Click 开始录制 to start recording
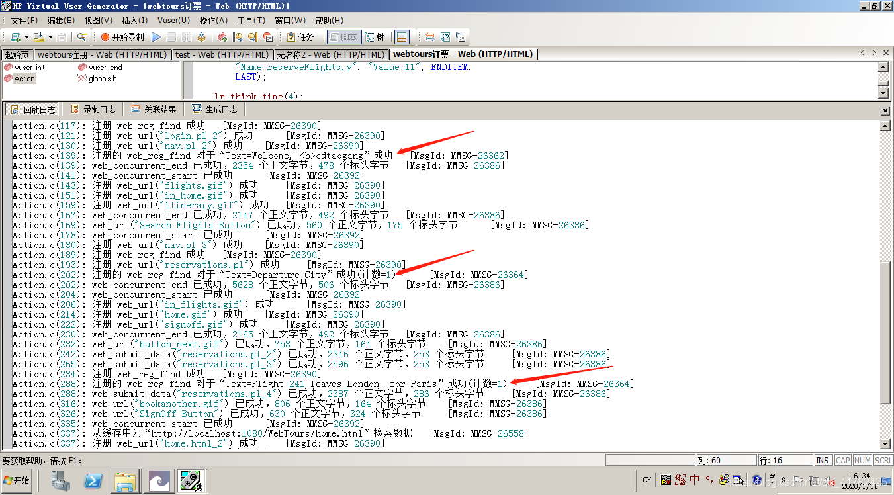This screenshot has width=894, height=495. (122, 37)
